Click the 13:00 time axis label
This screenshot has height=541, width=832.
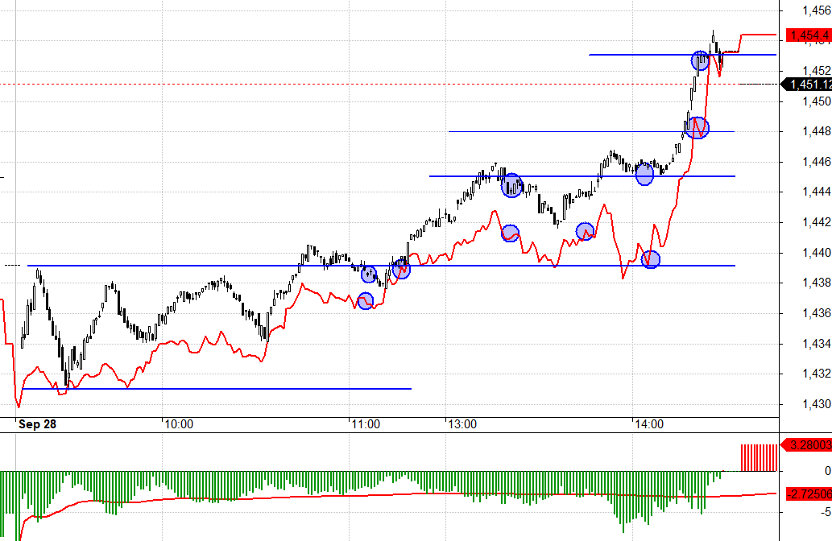pos(462,423)
